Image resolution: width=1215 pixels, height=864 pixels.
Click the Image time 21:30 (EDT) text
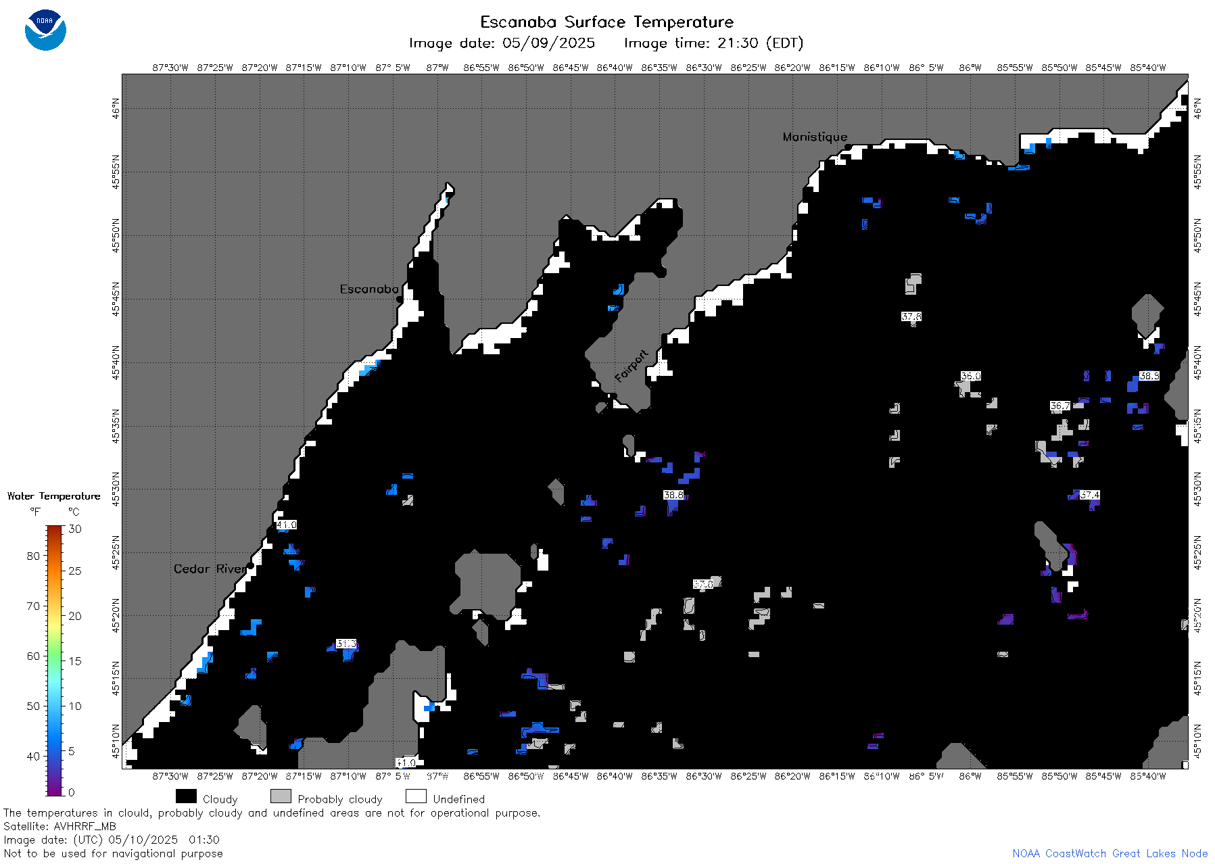[713, 43]
